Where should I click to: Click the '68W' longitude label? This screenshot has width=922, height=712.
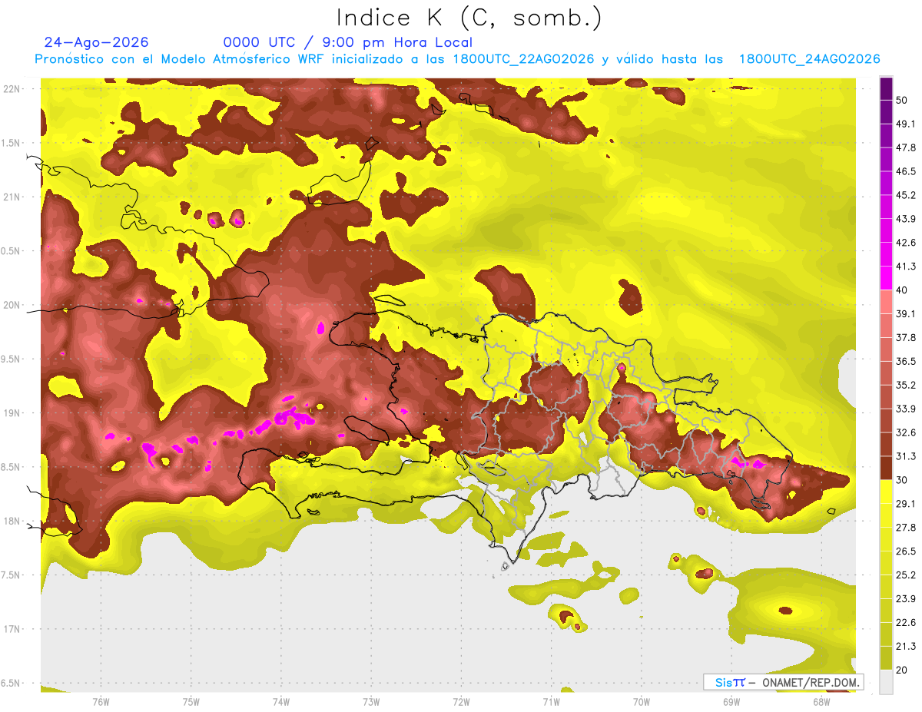821,702
